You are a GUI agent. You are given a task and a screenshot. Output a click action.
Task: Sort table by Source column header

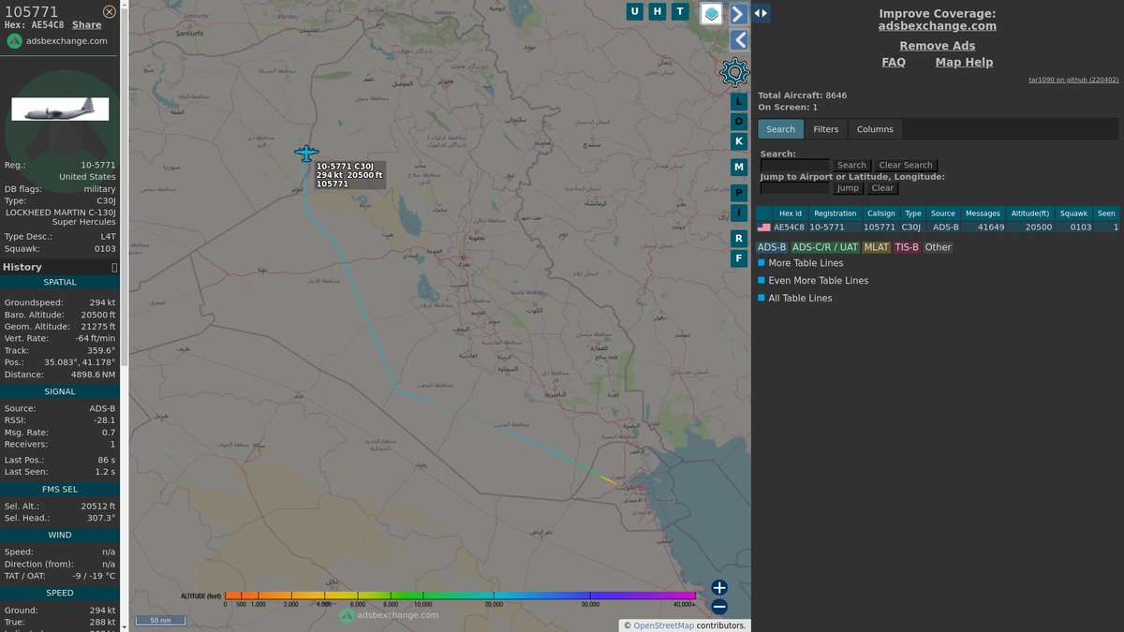[x=943, y=213]
